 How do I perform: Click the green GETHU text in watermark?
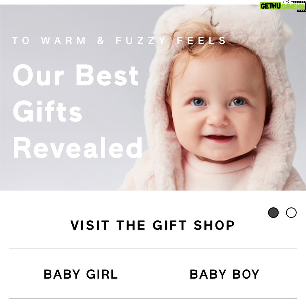coord(271,6)
